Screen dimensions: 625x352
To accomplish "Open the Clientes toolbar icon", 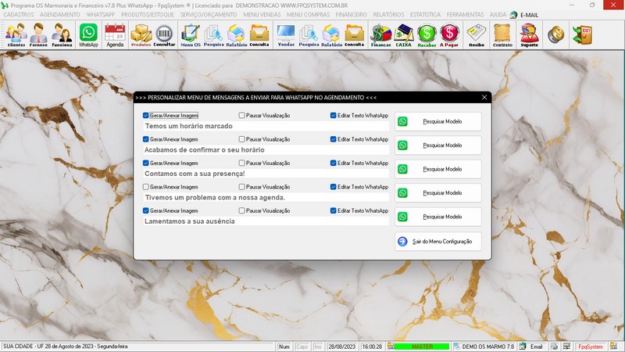I will pyautogui.click(x=16, y=35).
